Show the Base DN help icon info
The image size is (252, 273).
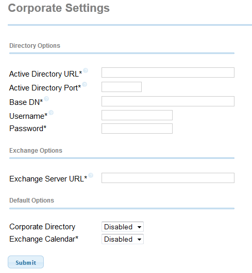(46, 99)
